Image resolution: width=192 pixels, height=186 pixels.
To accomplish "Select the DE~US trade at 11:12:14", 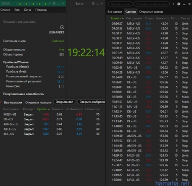I will [149, 112].
